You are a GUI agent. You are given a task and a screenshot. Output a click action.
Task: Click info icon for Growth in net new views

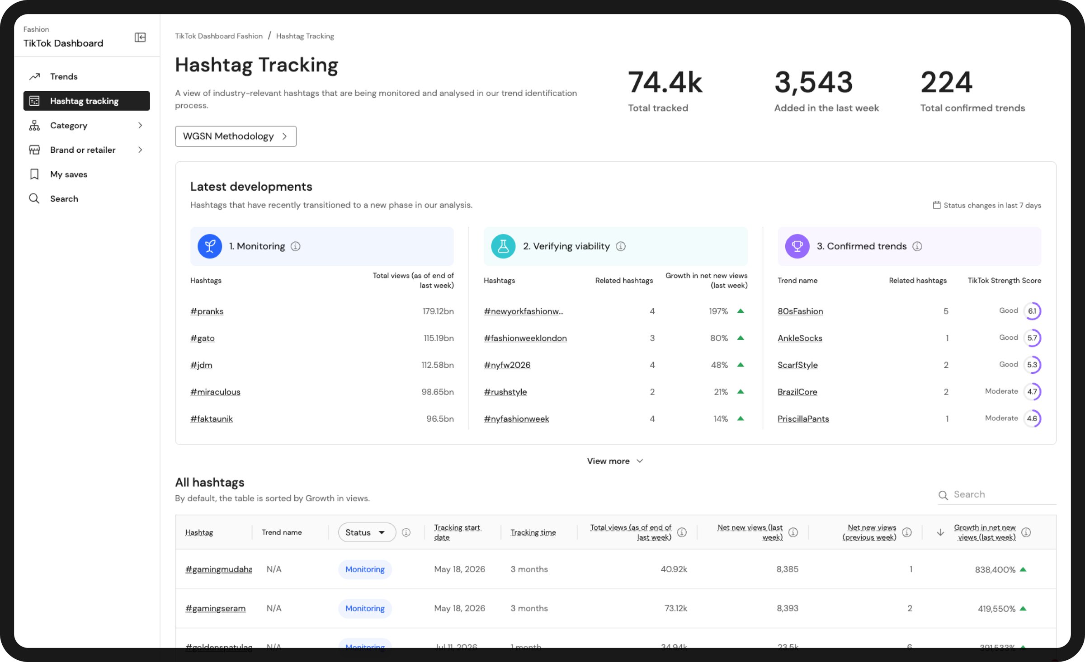[1026, 532]
